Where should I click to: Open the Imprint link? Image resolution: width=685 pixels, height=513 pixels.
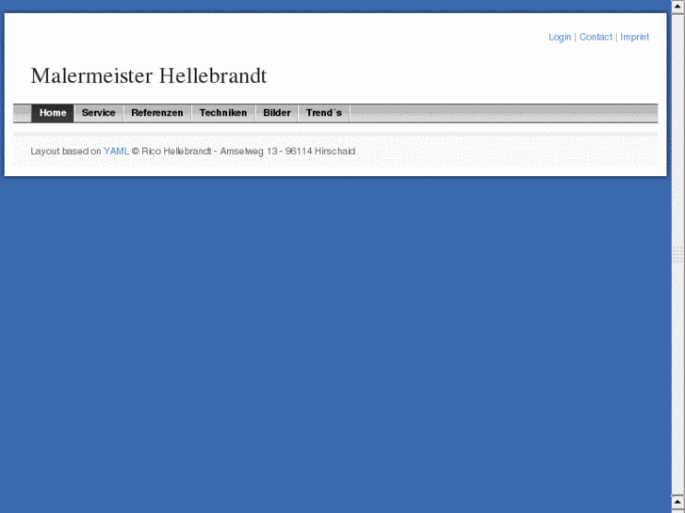(x=635, y=37)
